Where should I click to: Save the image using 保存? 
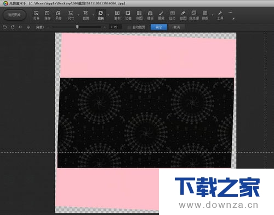(x=47, y=15)
